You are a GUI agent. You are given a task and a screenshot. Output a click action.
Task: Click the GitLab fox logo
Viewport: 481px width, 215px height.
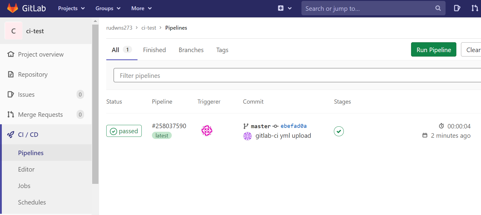coord(13,8)
